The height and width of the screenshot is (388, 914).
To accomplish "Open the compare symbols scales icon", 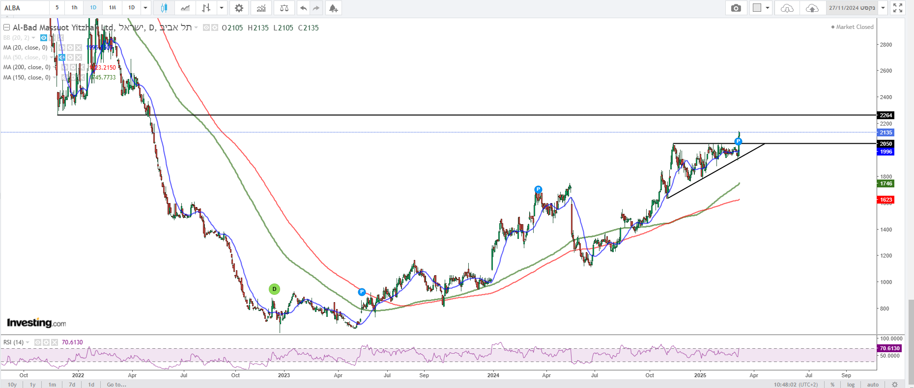I will [284, 8].
